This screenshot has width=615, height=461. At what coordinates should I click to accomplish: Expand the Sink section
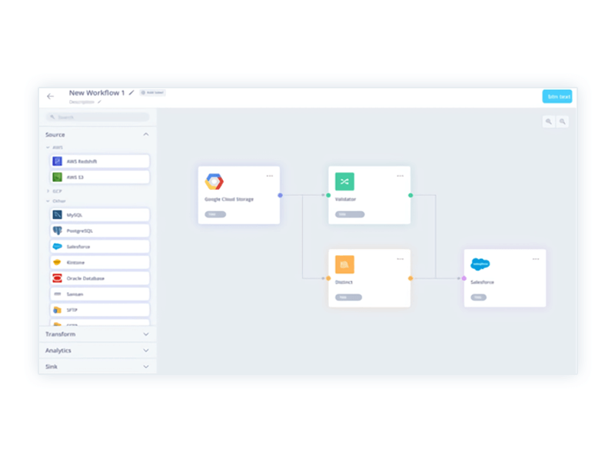(146, 366)
